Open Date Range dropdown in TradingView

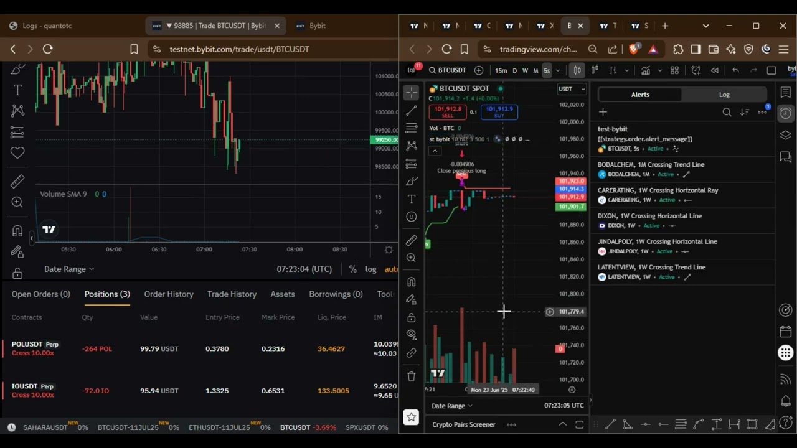click(x=452, y=406)
